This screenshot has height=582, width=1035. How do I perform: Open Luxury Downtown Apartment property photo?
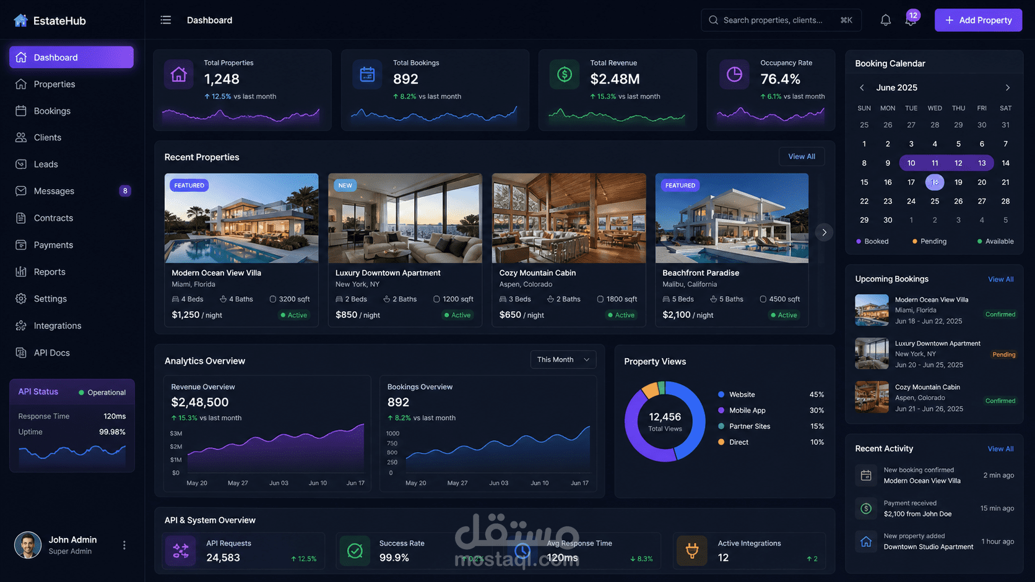[x=405, y=218]
